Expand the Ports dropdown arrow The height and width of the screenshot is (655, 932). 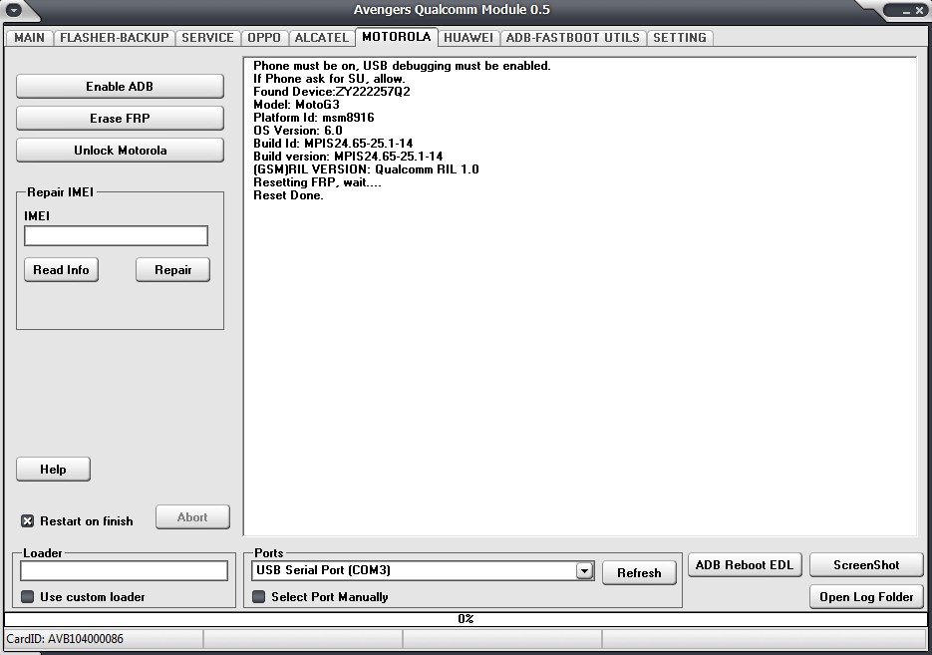click(584, 570)
